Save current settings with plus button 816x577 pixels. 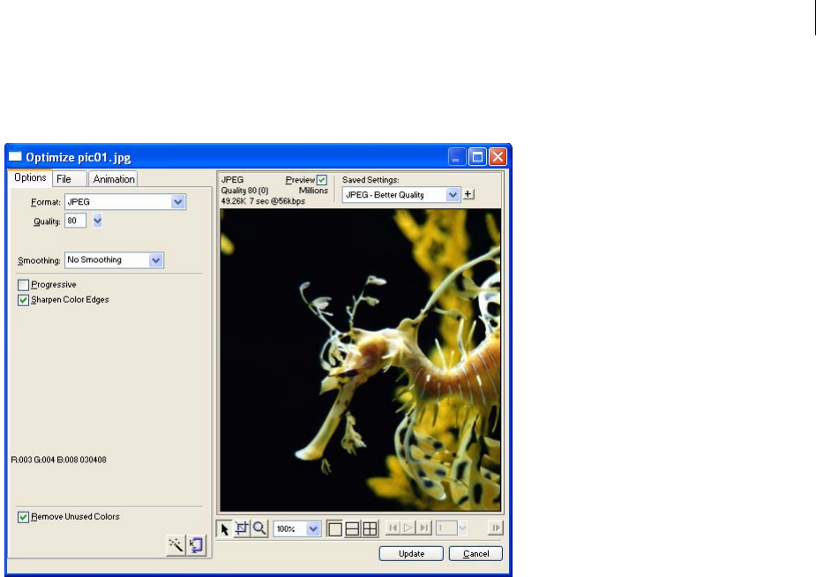tap(468, 194)
